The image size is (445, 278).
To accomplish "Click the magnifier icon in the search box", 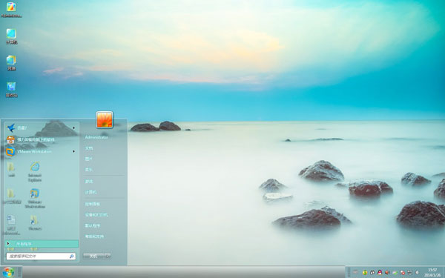I will 71,257.
